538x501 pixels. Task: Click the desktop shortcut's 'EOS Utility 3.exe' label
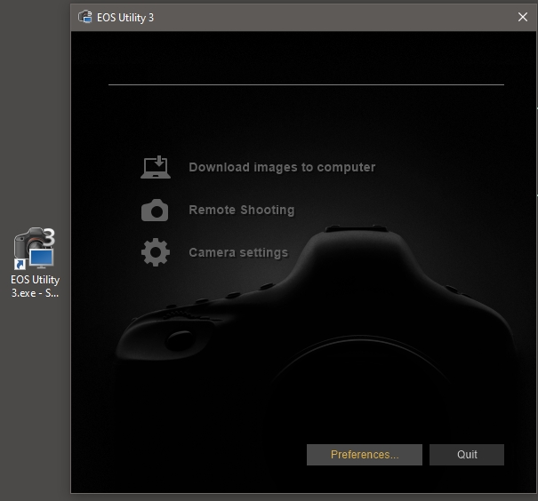35,286
